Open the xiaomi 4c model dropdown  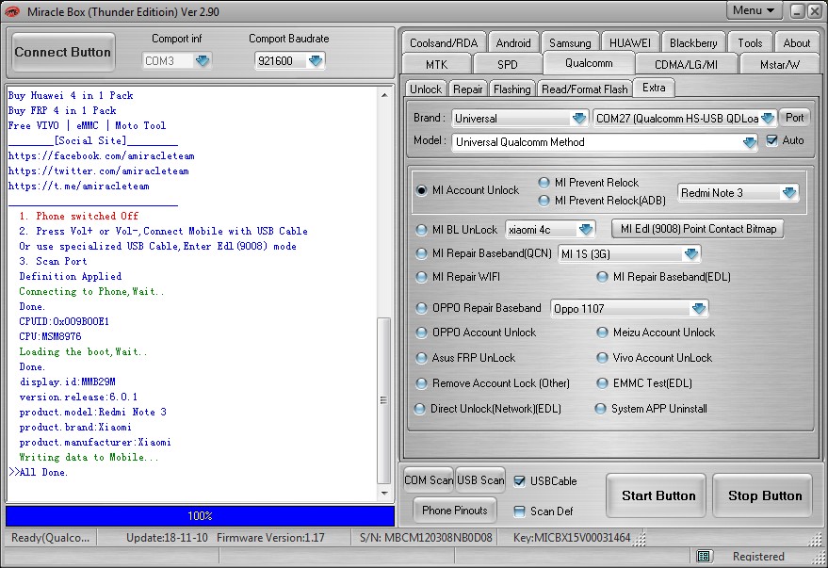(586, 229)
